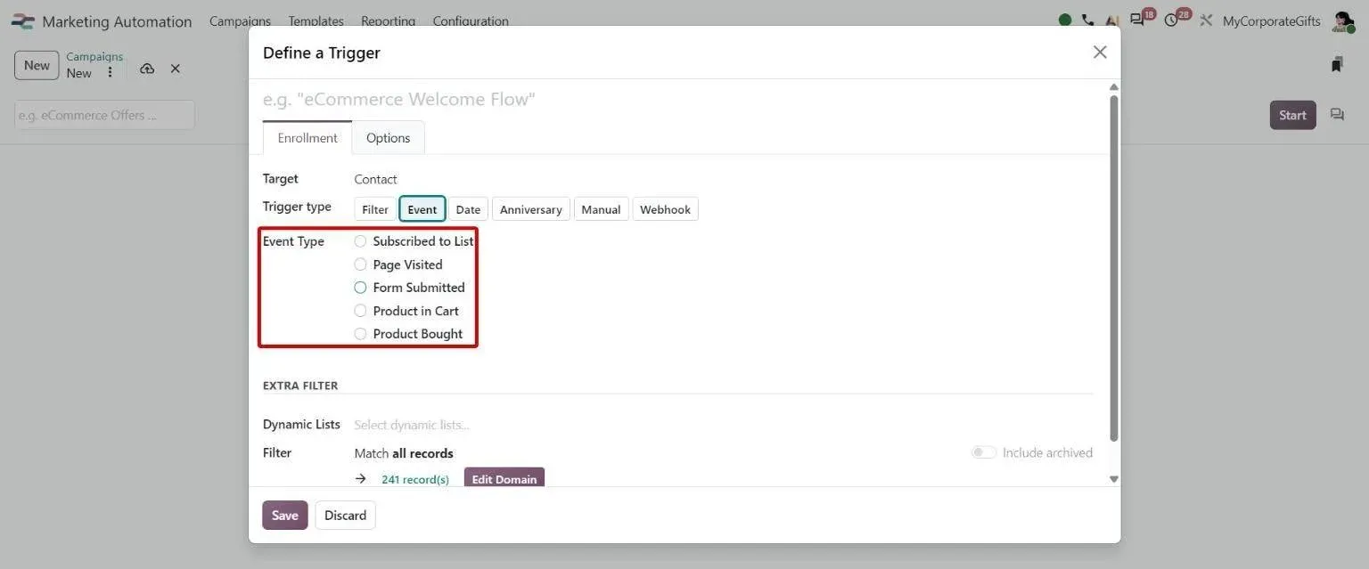
Task: Open the wrench tools icon in top bar
Action: (x=1207, y=20)
